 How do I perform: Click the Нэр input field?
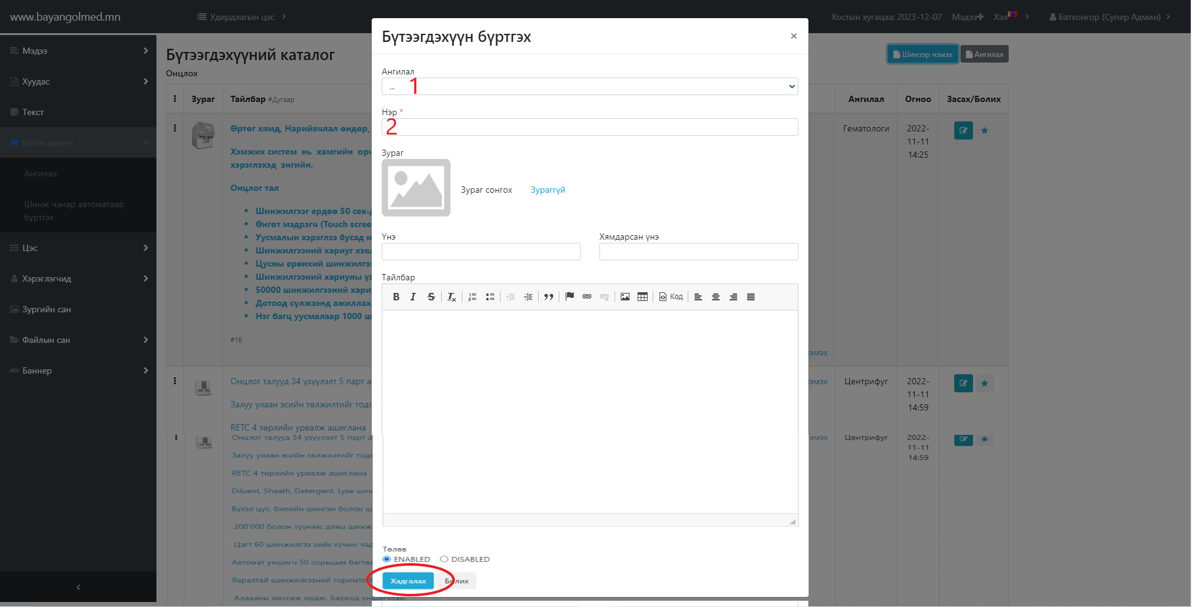coord(589,127)
